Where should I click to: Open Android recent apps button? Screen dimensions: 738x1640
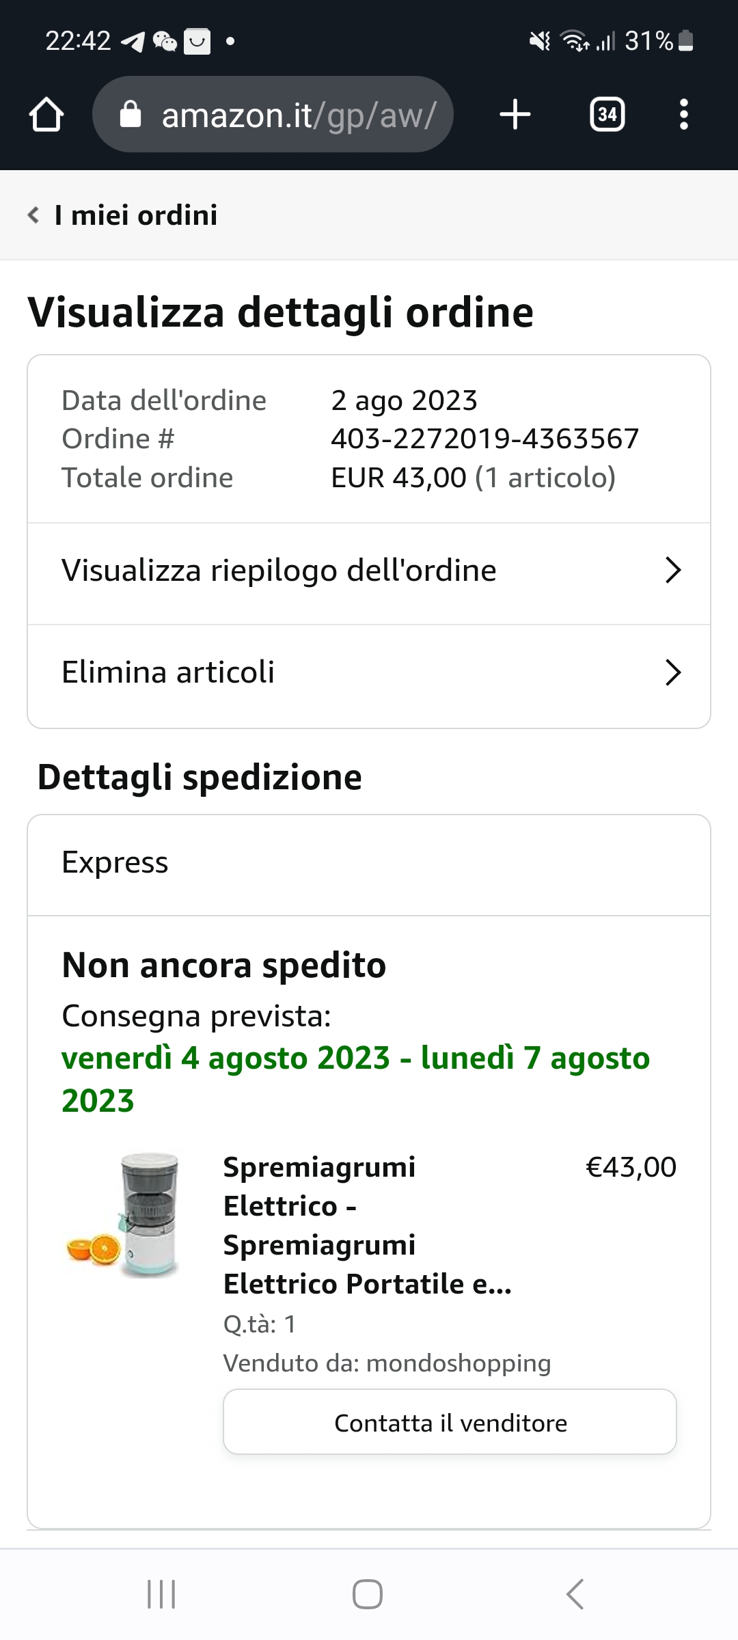(161, 1594)
